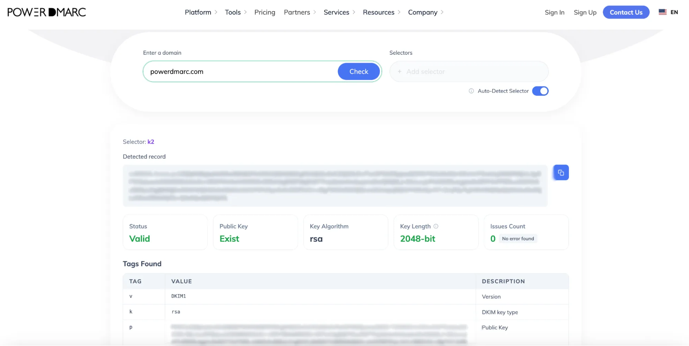Viewport: 689px width, 346px height.
Task: Expand the Partners menu
Action: point(300,12)
